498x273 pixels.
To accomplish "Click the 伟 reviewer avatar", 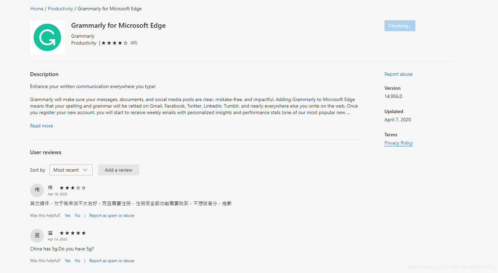I will coord(37,190).
